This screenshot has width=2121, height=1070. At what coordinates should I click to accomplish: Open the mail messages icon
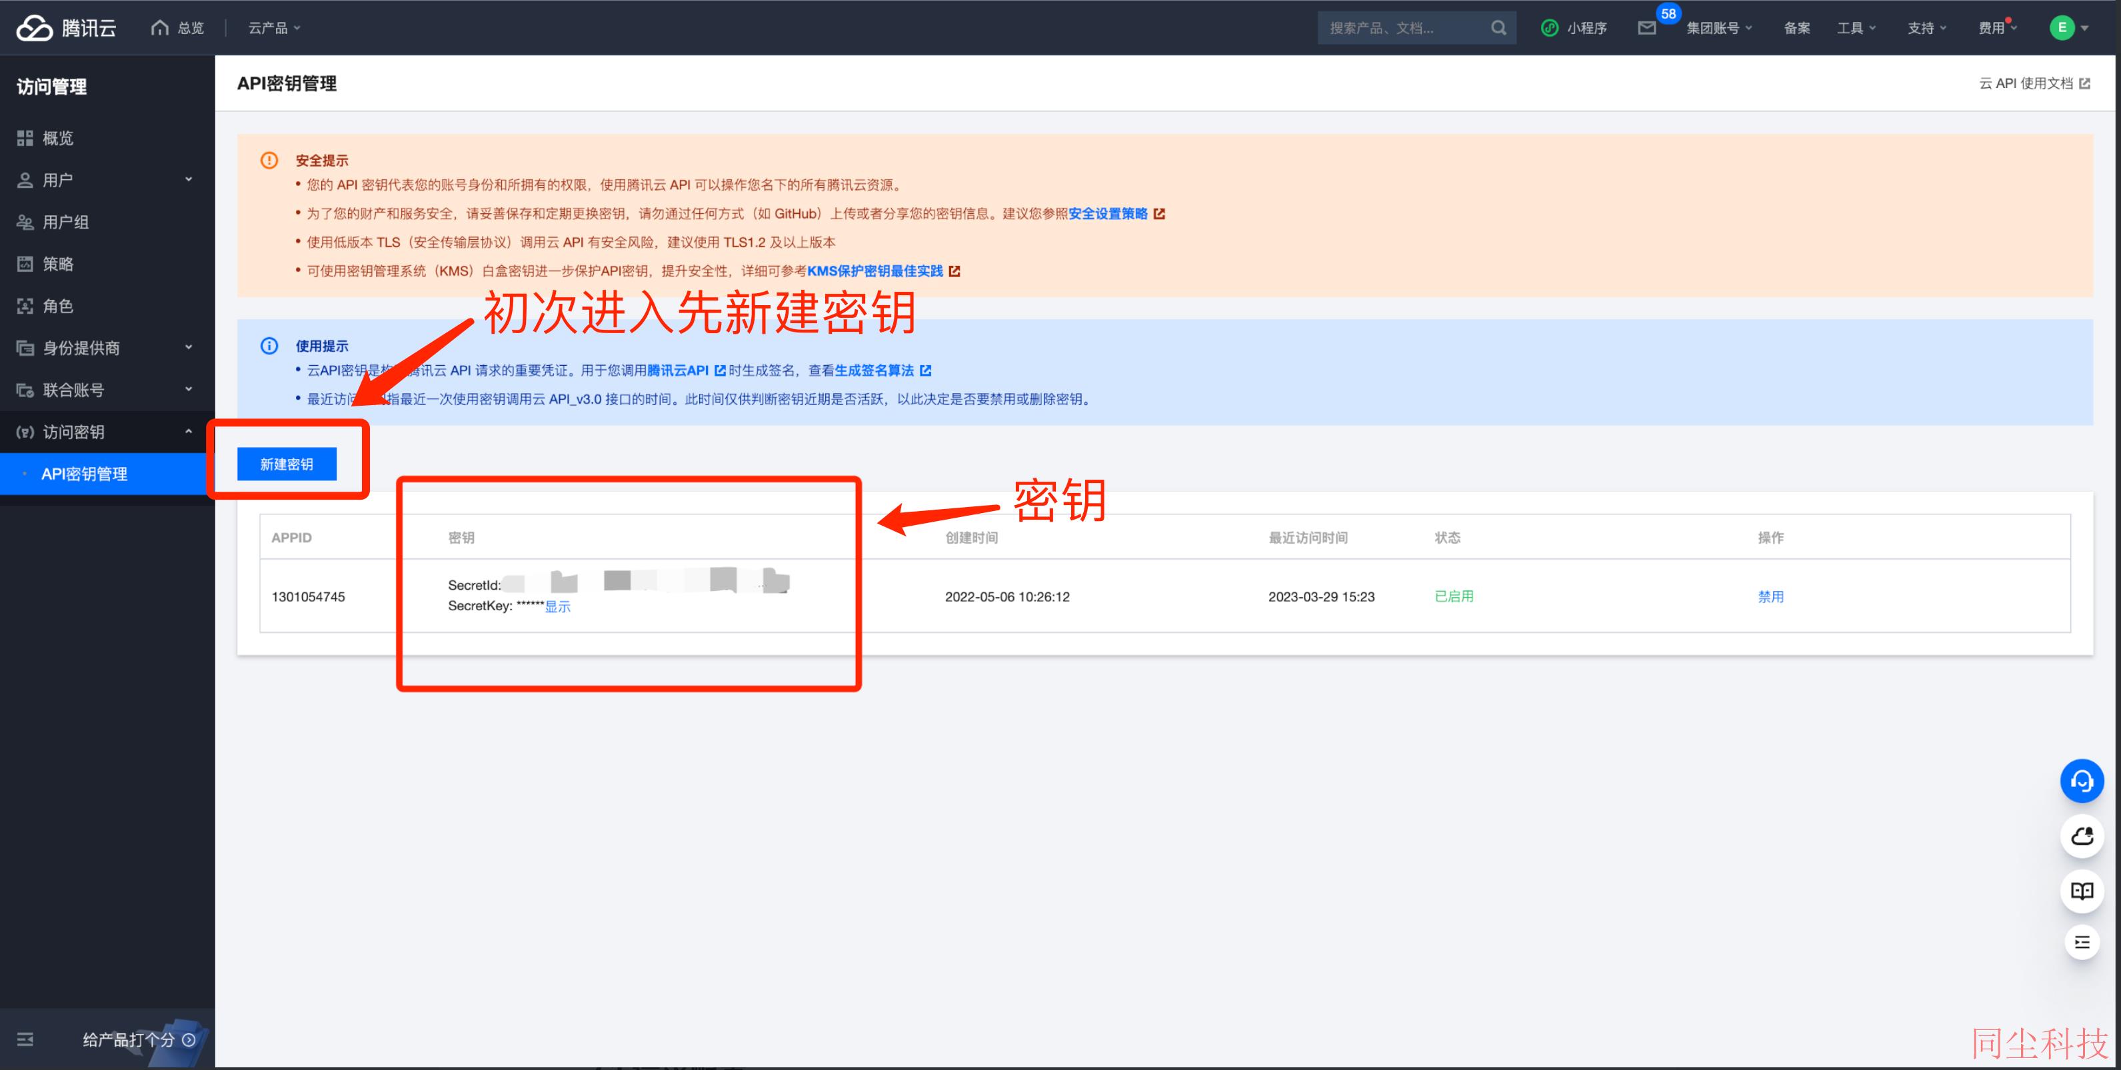click(1646, 28)
